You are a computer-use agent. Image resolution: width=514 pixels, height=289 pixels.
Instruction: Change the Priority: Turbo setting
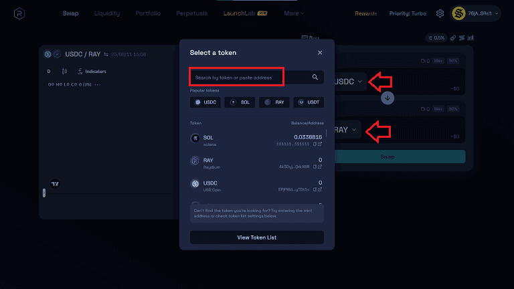(x=408, y=13)
